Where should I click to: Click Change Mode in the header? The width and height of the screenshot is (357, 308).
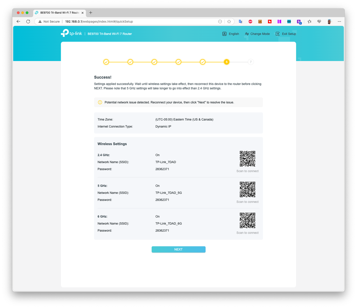[x=257, y=34]
